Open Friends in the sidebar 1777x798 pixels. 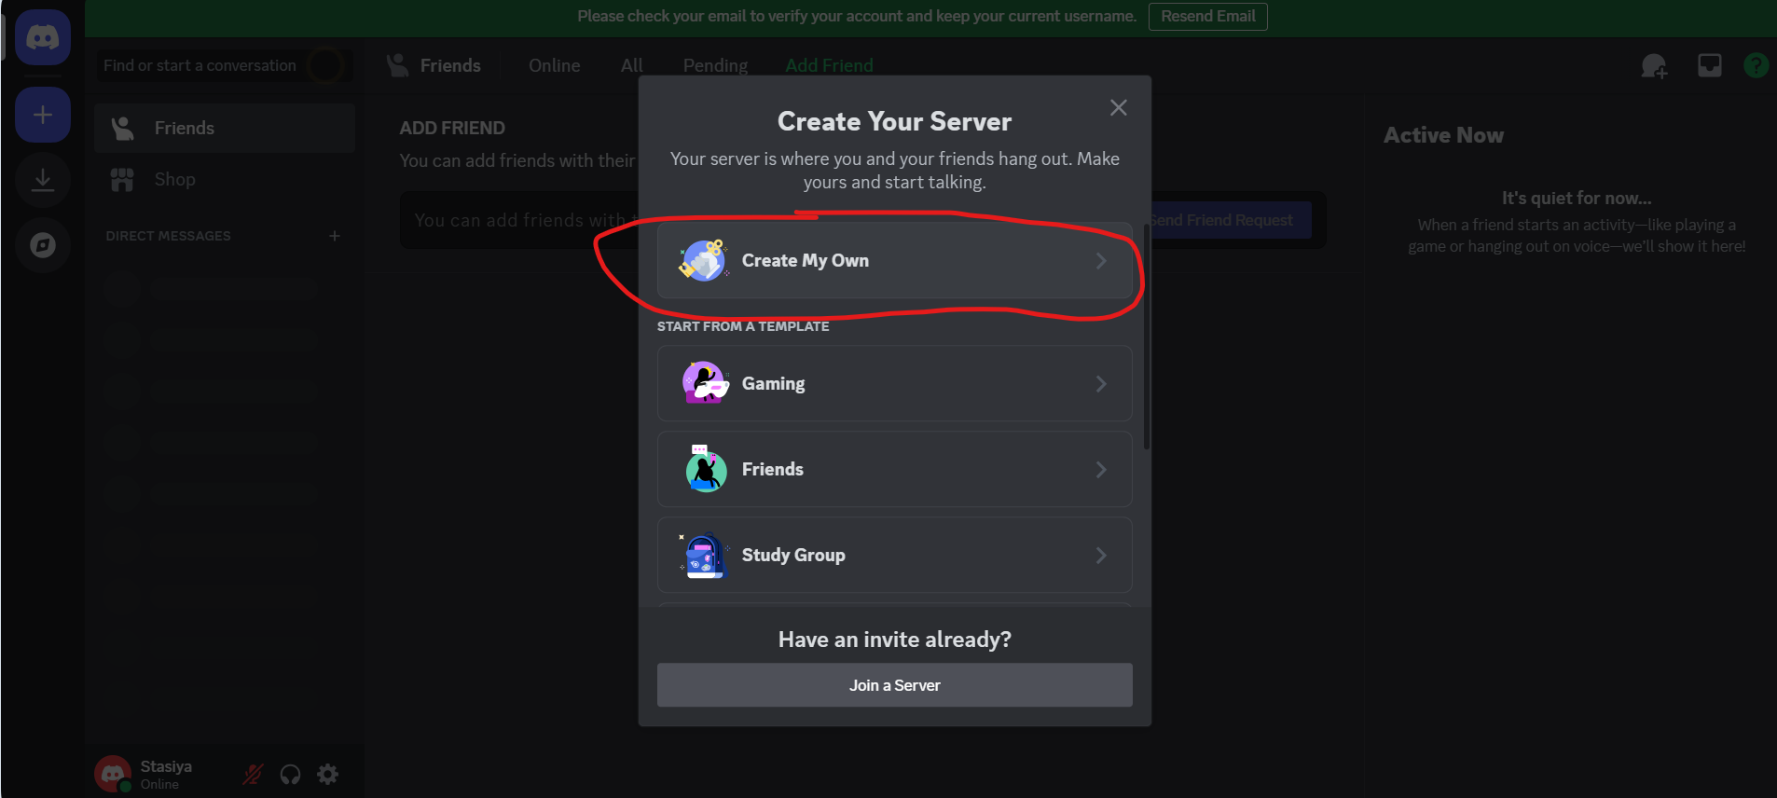coord(225,128)
